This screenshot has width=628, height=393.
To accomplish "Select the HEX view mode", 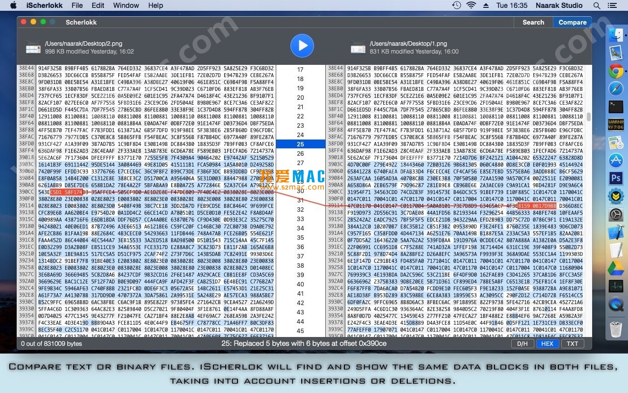I will (x=547, y=343).
